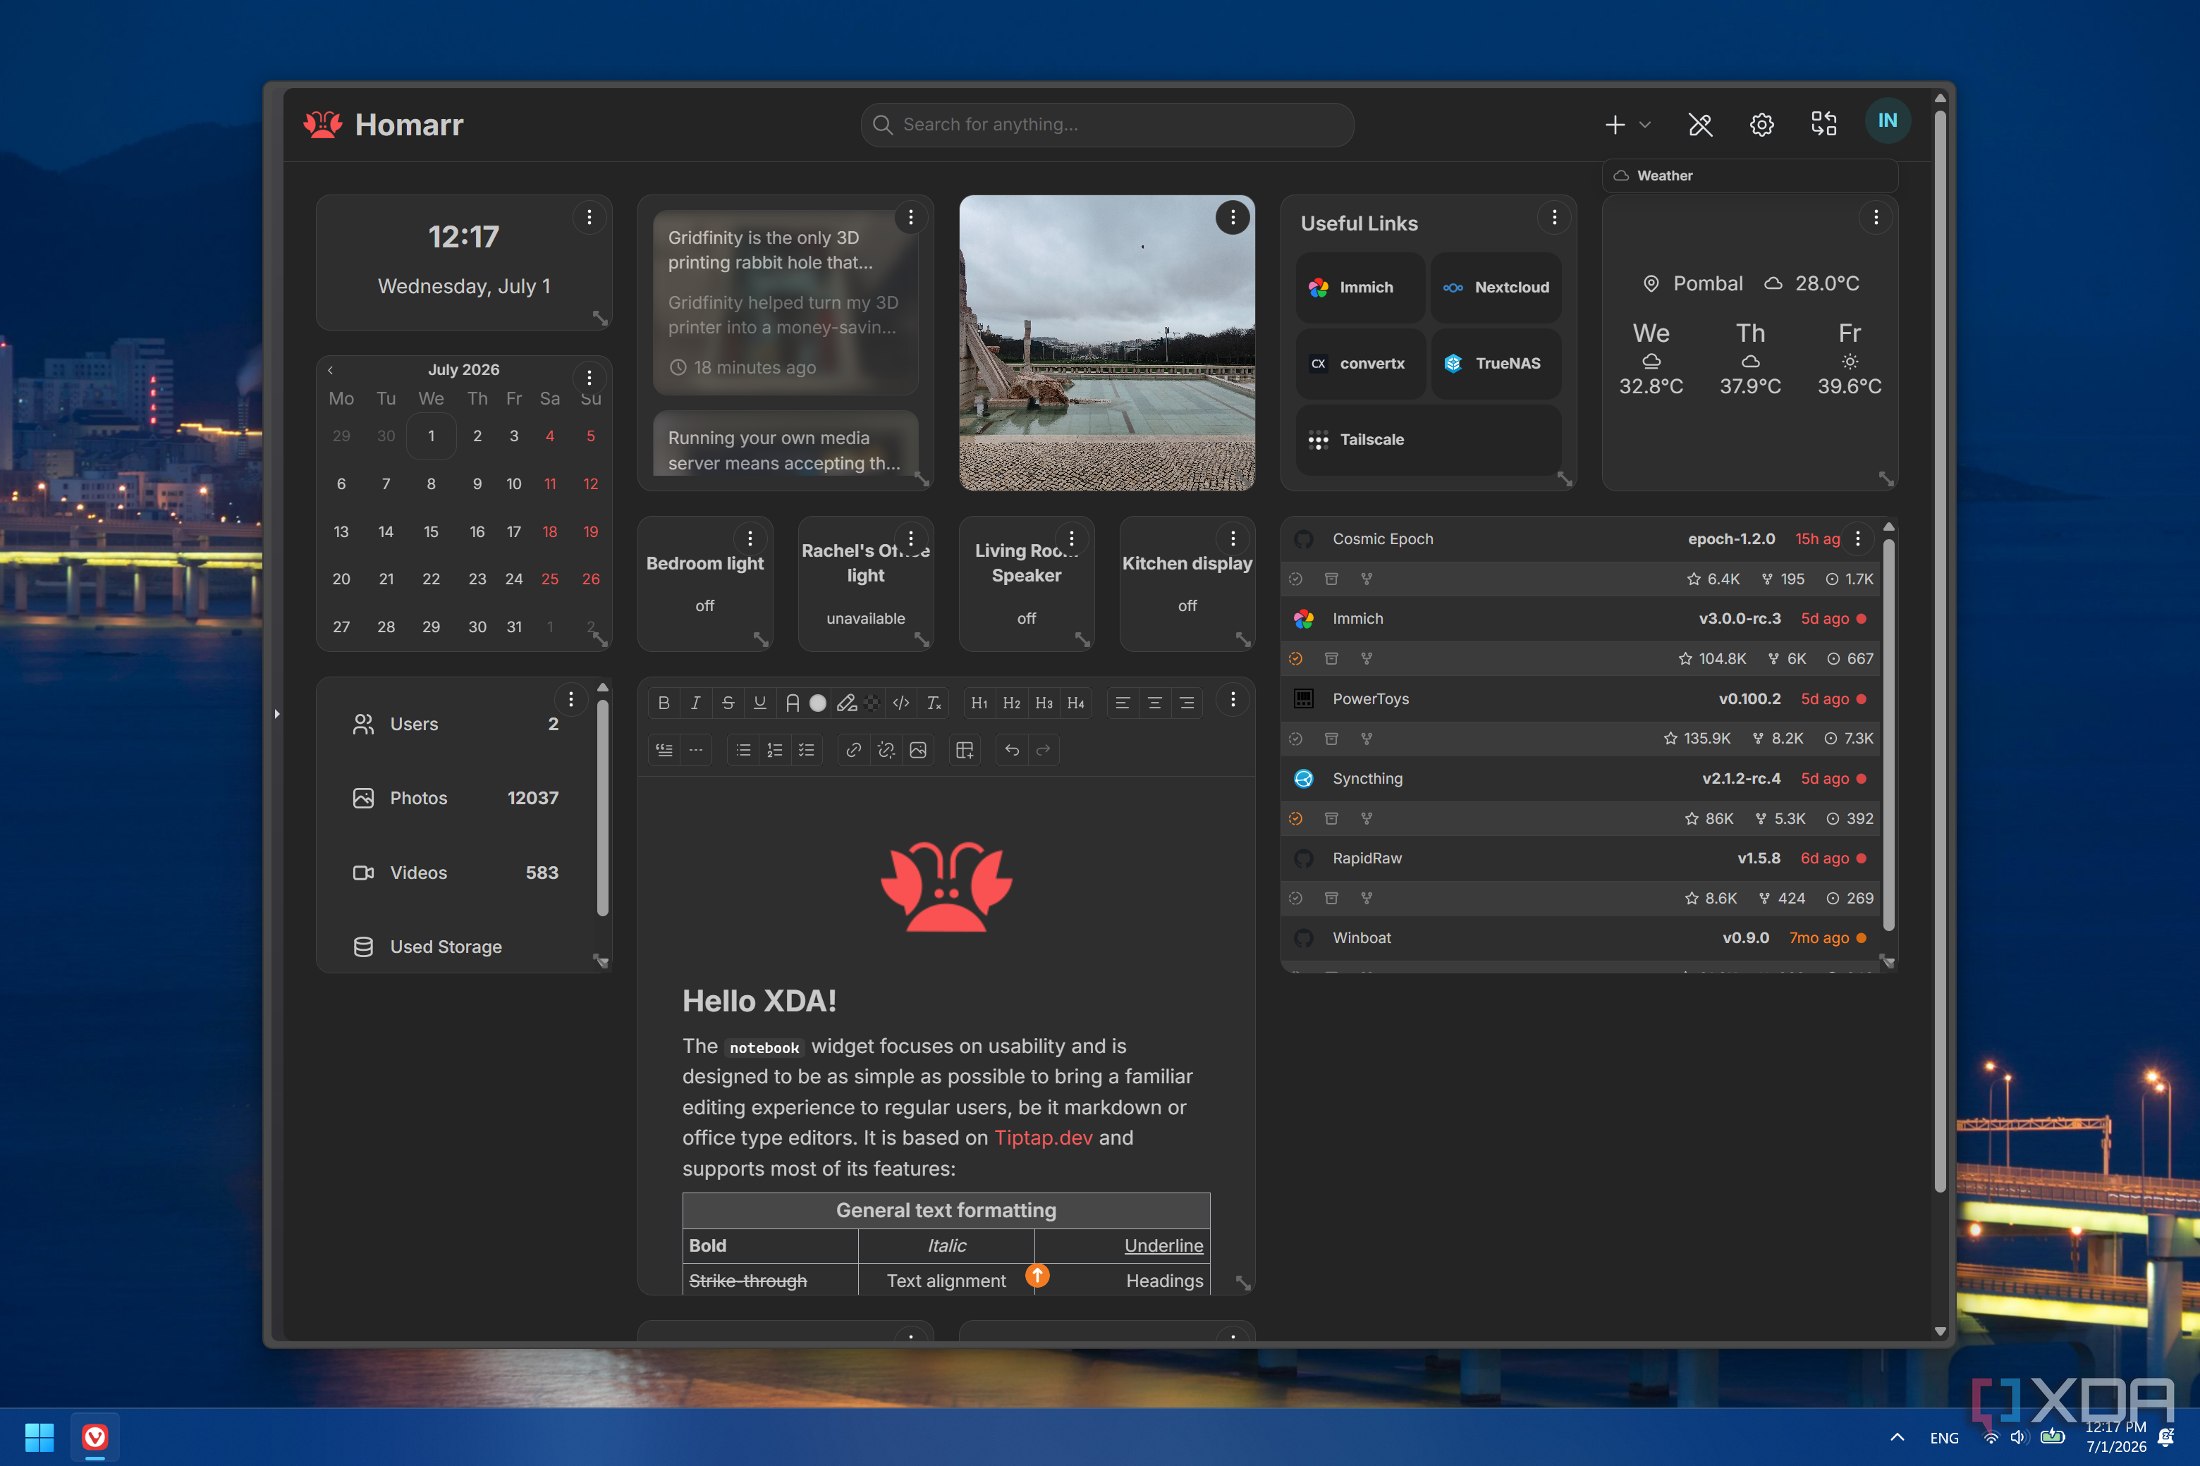Click the search for anything field

[1106, 124]
